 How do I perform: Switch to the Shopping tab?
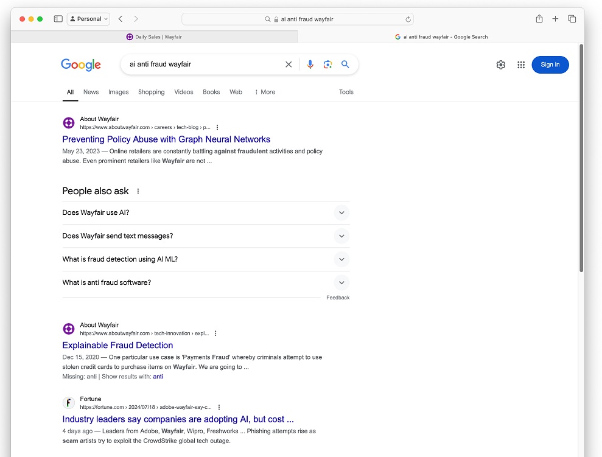coord(152,92)
